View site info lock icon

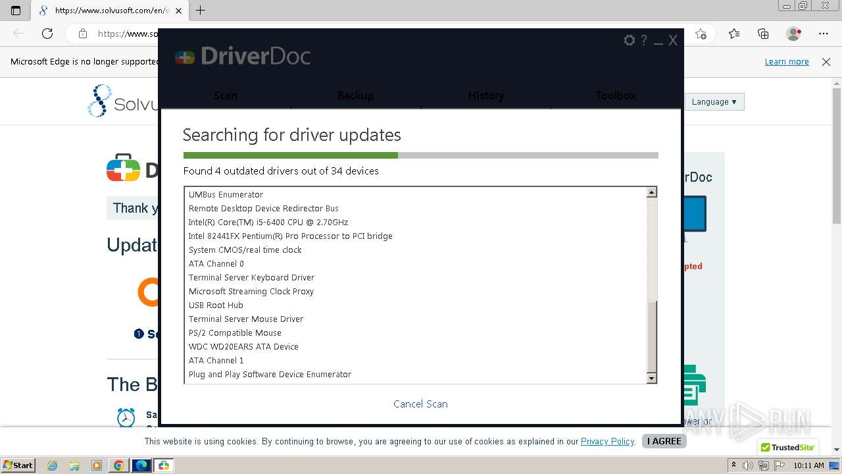[x=82, y=34]
